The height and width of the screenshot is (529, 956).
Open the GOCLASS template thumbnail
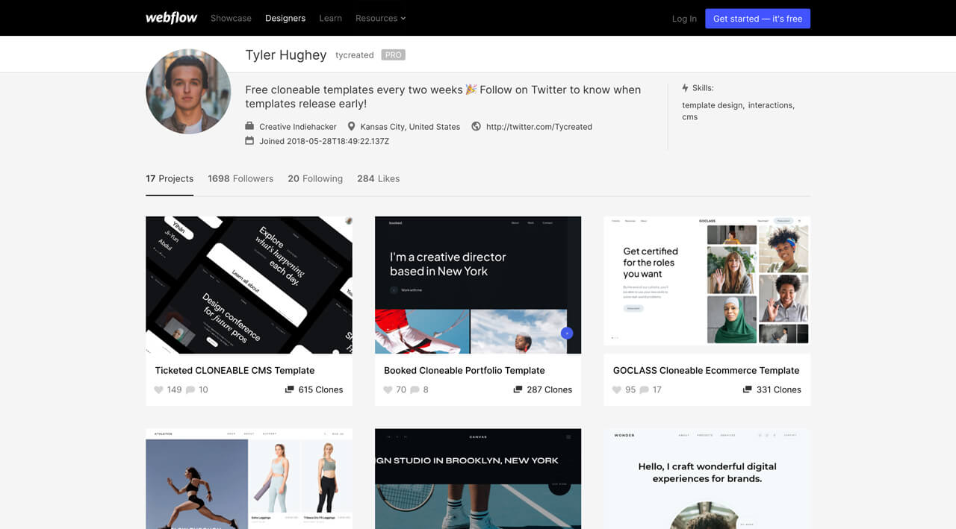pos(707,281)
